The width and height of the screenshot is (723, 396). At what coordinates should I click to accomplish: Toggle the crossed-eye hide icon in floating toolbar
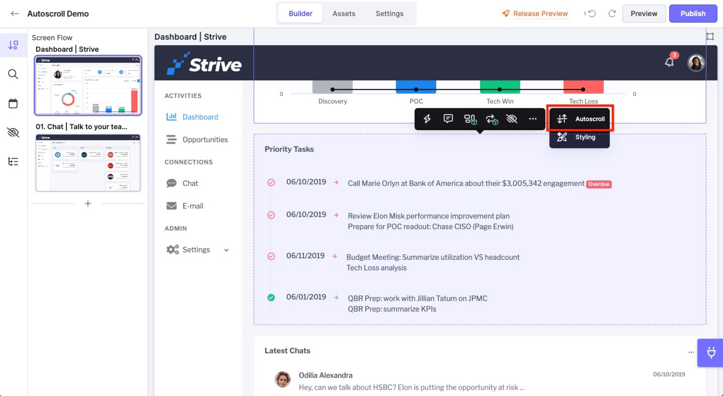click(x=512, y=119)
